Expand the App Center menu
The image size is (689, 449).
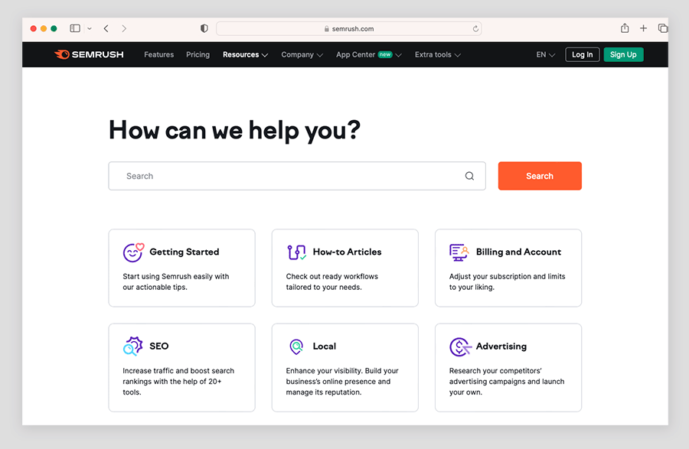point(369,55)
